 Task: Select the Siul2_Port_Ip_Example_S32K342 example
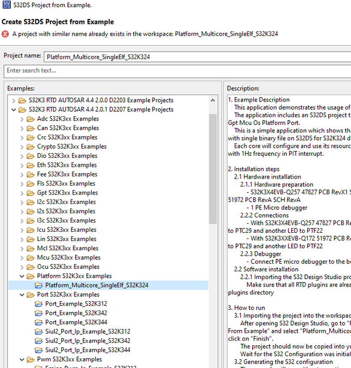87,341
